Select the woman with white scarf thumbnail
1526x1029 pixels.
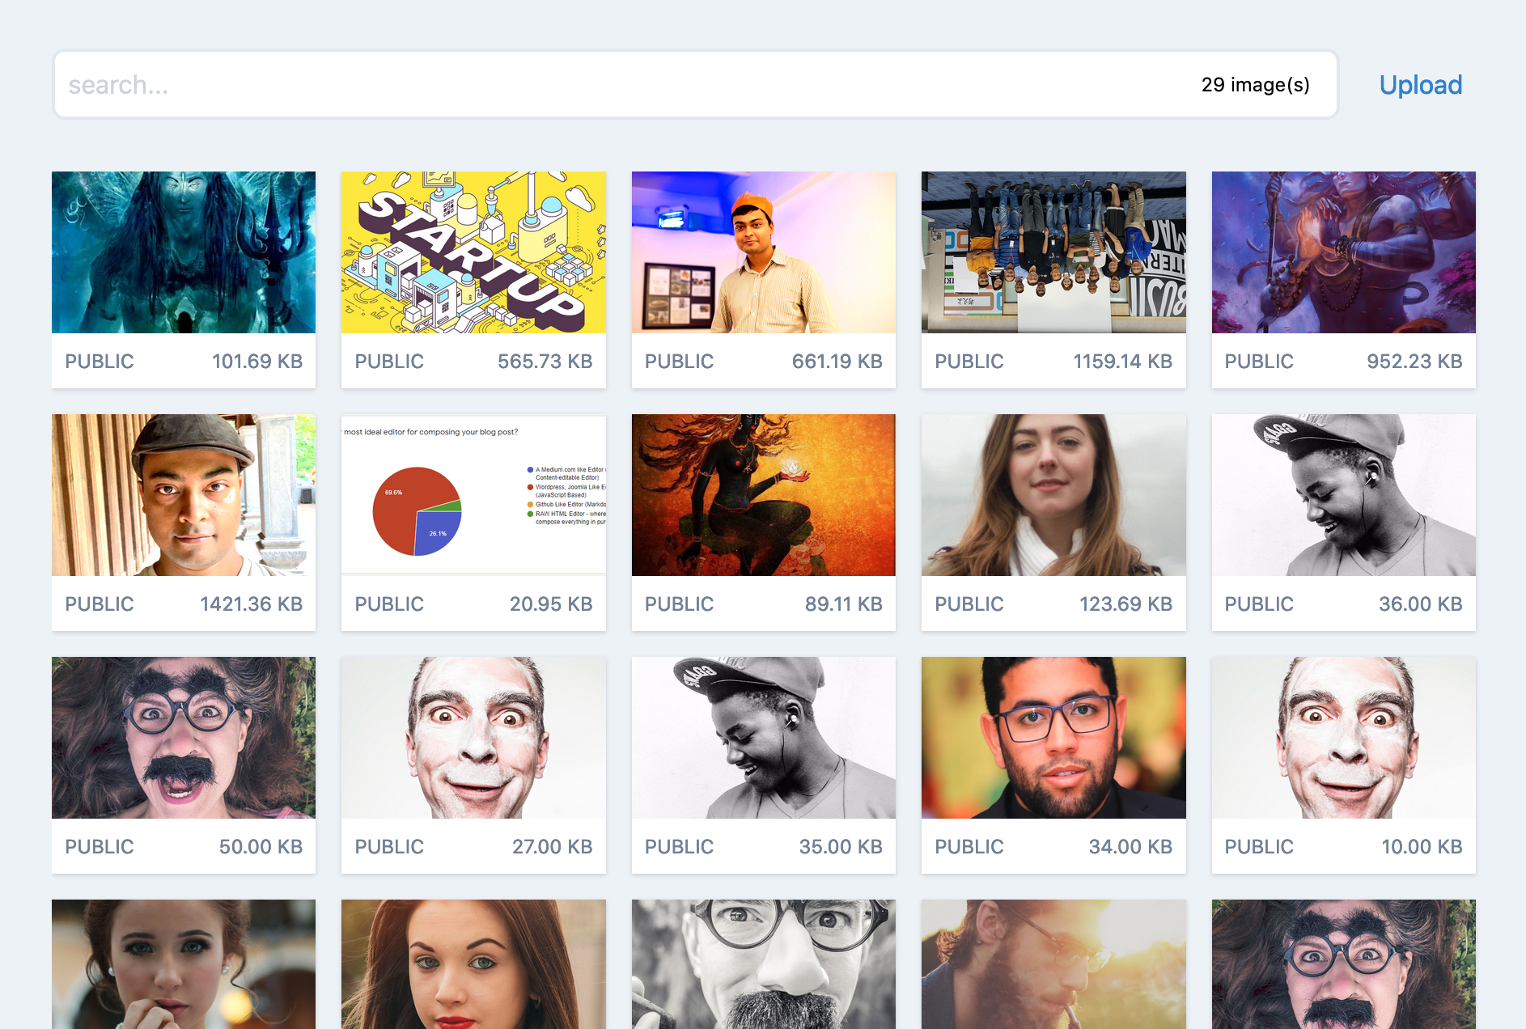(x=1053, y=495)
